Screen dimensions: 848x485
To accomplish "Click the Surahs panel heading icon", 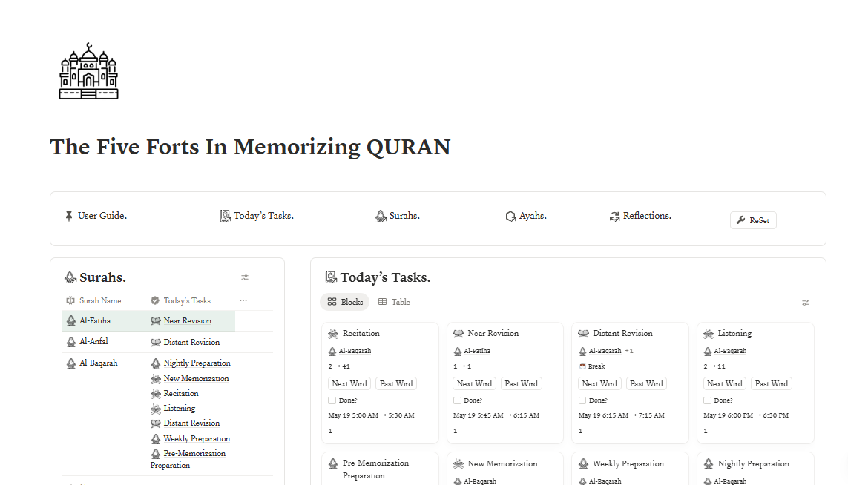I will [70, 277].
